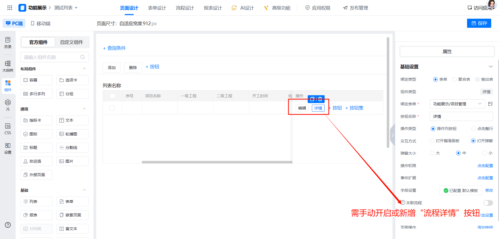Choose 打开侧滑面板 interaction option
499x239 pixels.
432,141
